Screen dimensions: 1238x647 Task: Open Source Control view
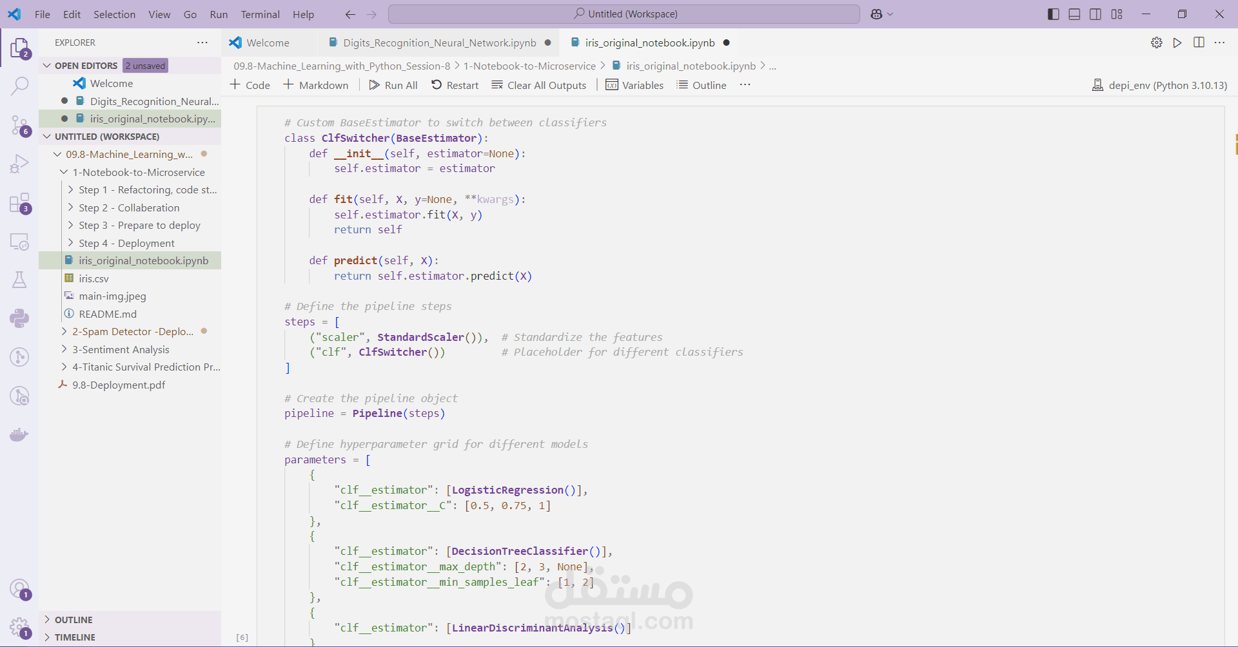coord(19,125)
